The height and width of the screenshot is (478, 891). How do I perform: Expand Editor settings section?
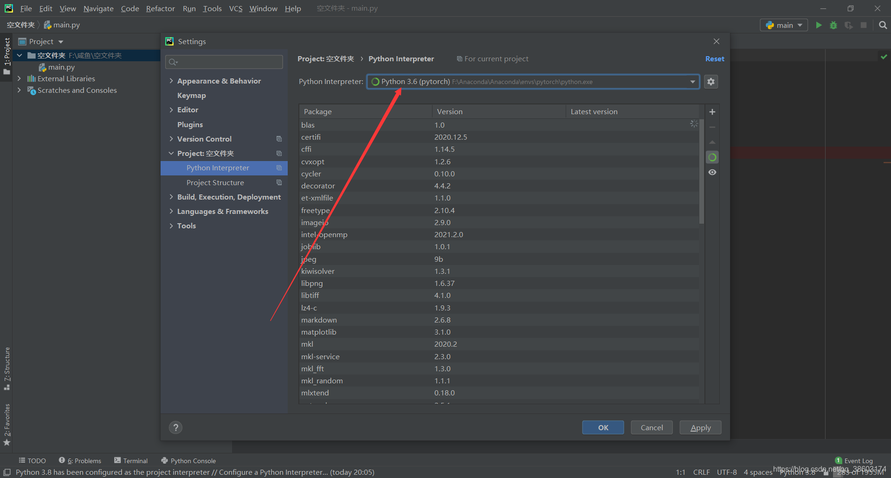(171, 110)
